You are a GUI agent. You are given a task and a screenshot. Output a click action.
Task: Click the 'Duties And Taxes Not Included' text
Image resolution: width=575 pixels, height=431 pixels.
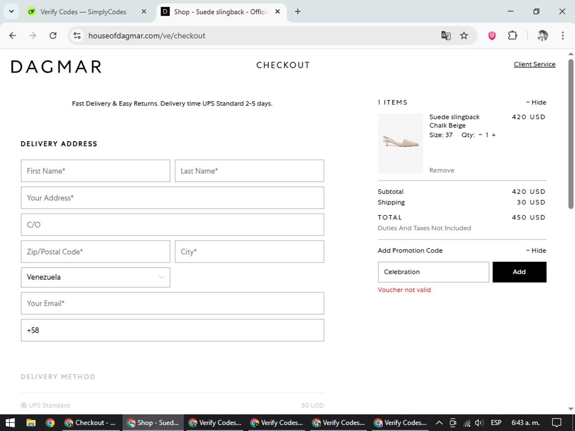click(x=424, y=228)
